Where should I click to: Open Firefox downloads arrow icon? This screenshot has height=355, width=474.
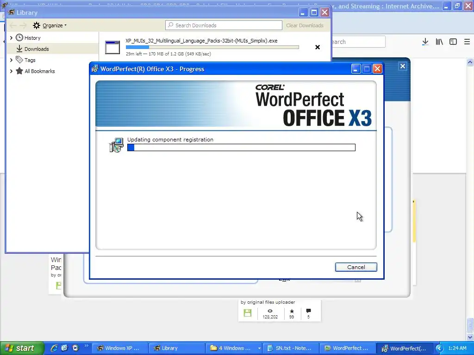click(425, 42)
